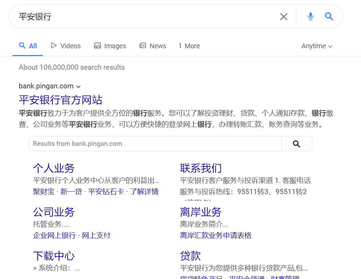The width and height of the screenshot is (361, 279).
Task: Click the voice search microphone icon
Action: point(310,16)
